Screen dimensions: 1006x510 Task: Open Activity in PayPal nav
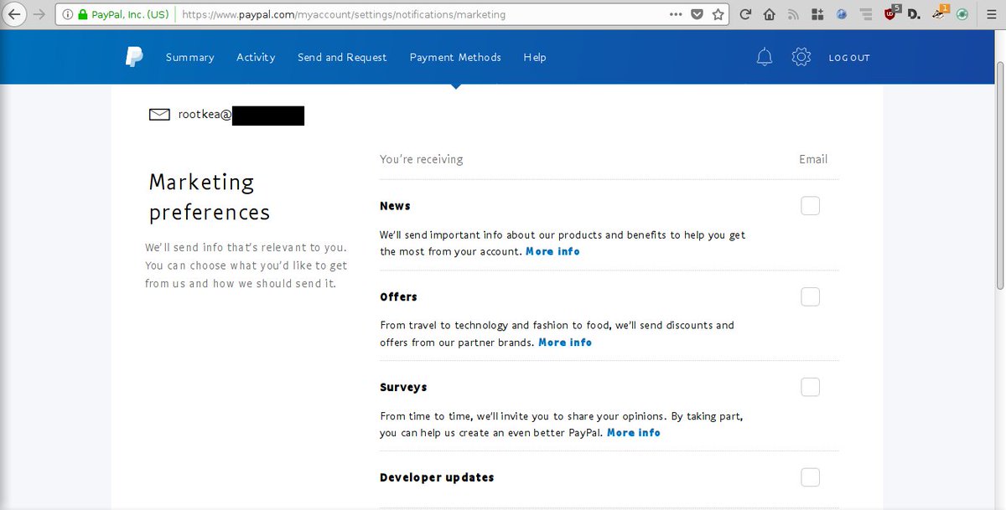(256, 57)
